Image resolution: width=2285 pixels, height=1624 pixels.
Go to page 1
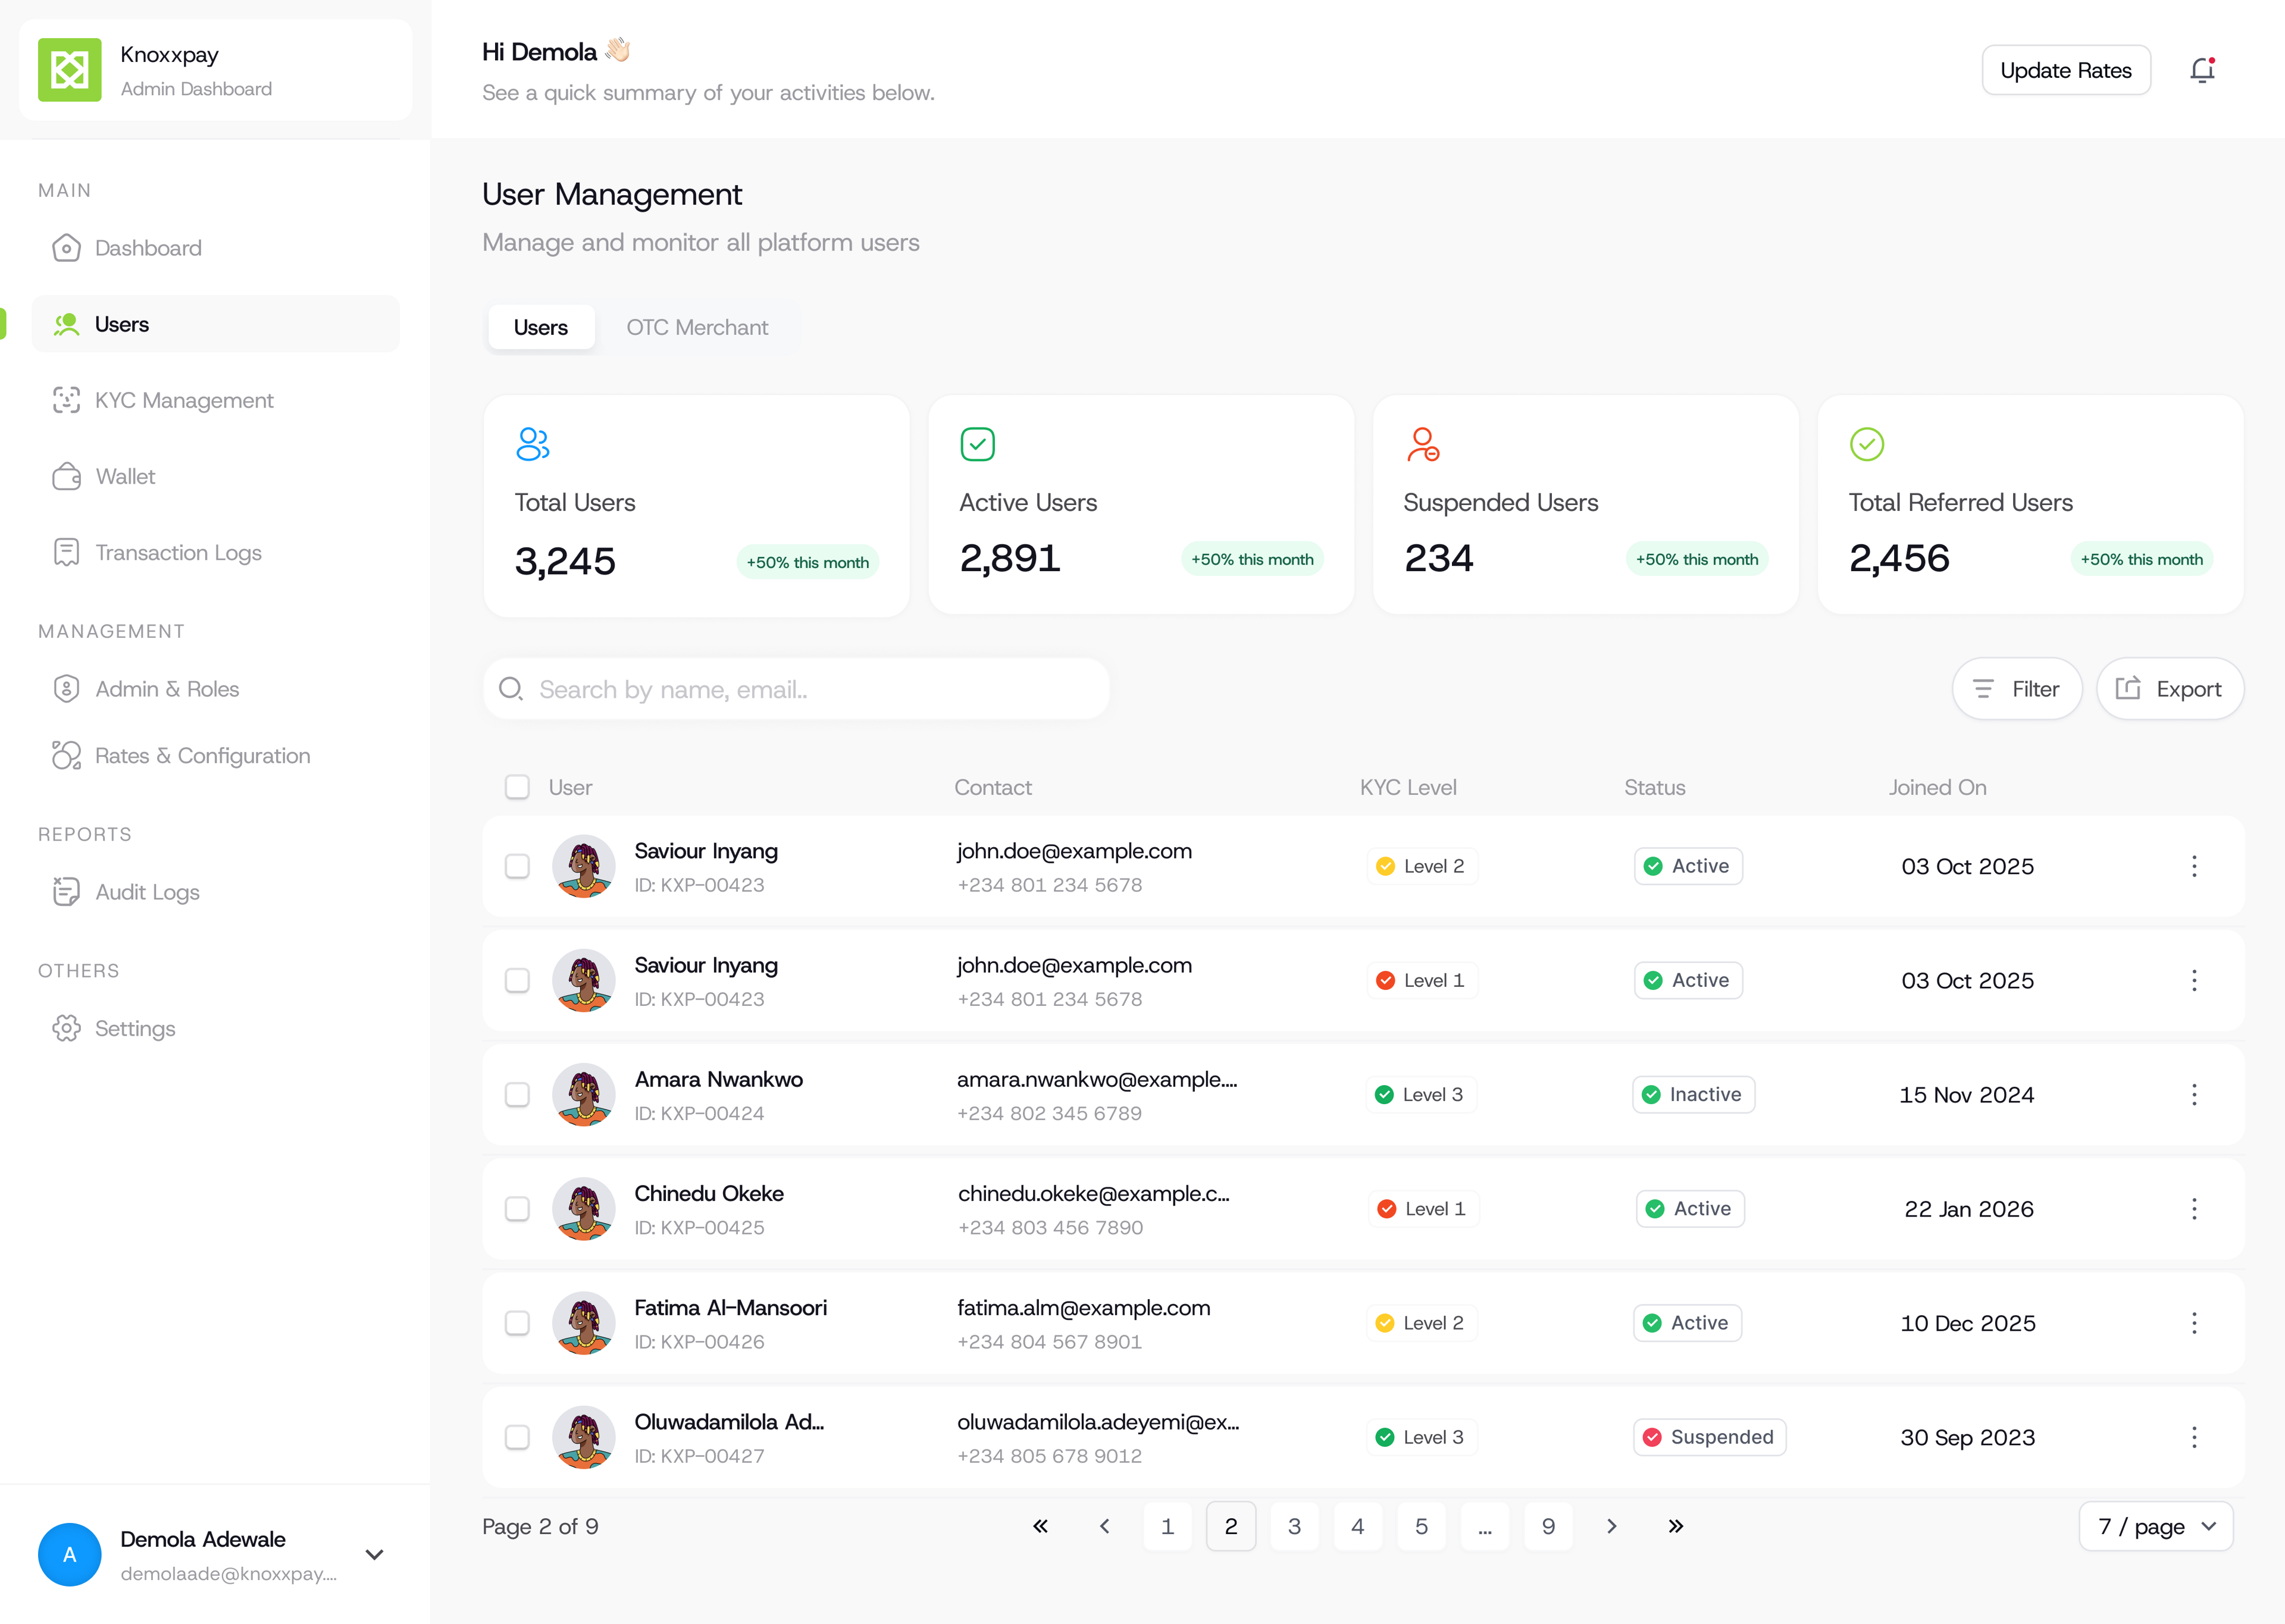pyautogui.click(x=1167, y=1526)
